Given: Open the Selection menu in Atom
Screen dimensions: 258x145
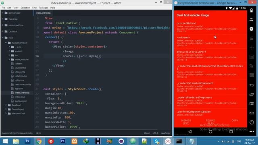Looking at the screenshot, I should (x=25, y=8).
